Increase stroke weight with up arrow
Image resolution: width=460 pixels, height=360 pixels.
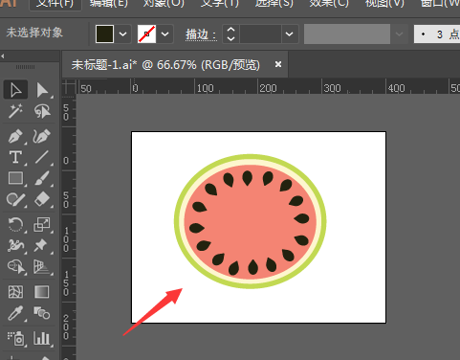[230, 30]
